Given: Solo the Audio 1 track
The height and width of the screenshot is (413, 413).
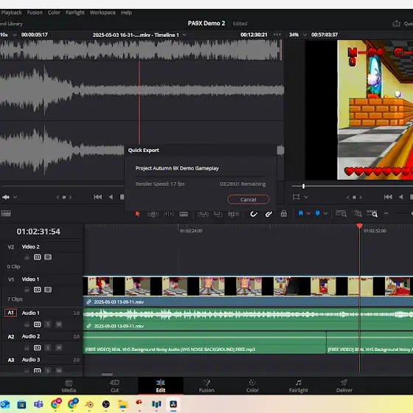Looking at the screenshot, I should (48, 324).
